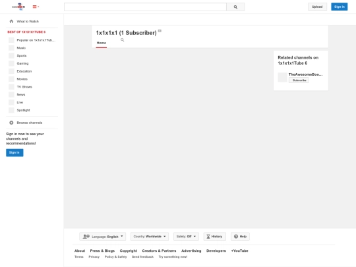Click sidebar blue Sign in button
The image size is (356, 267).
point(15,152)
